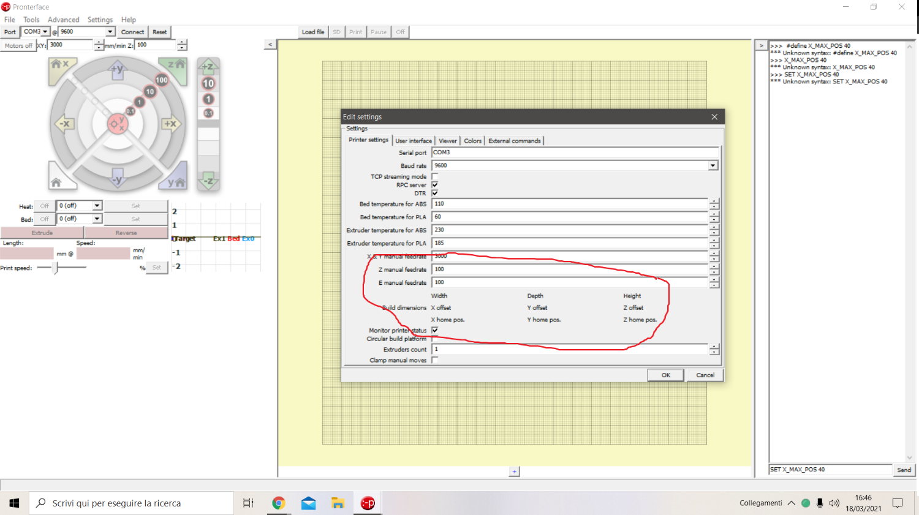Confirm settings with the OK button
Screen dimensions: 919x515
pos(666,375)
